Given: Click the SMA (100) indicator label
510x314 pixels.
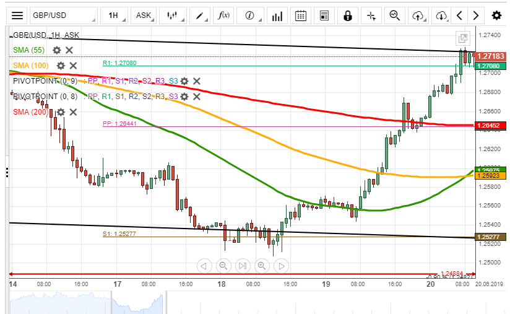Looking at the screenshot, I should (x=30, y=66).
